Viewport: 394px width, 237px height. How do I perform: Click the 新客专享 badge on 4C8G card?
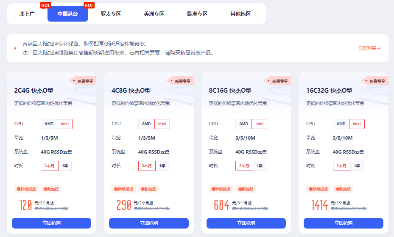pyautogui.click(x=180, y=81)
